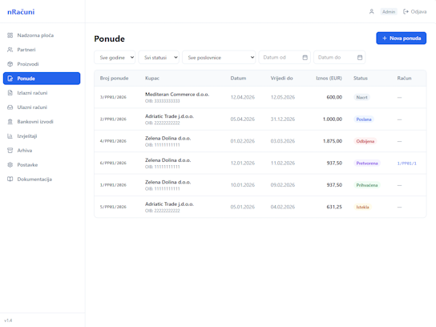
Task: Expand the Sve godine year dropdown
Action: tap(115, 58)
